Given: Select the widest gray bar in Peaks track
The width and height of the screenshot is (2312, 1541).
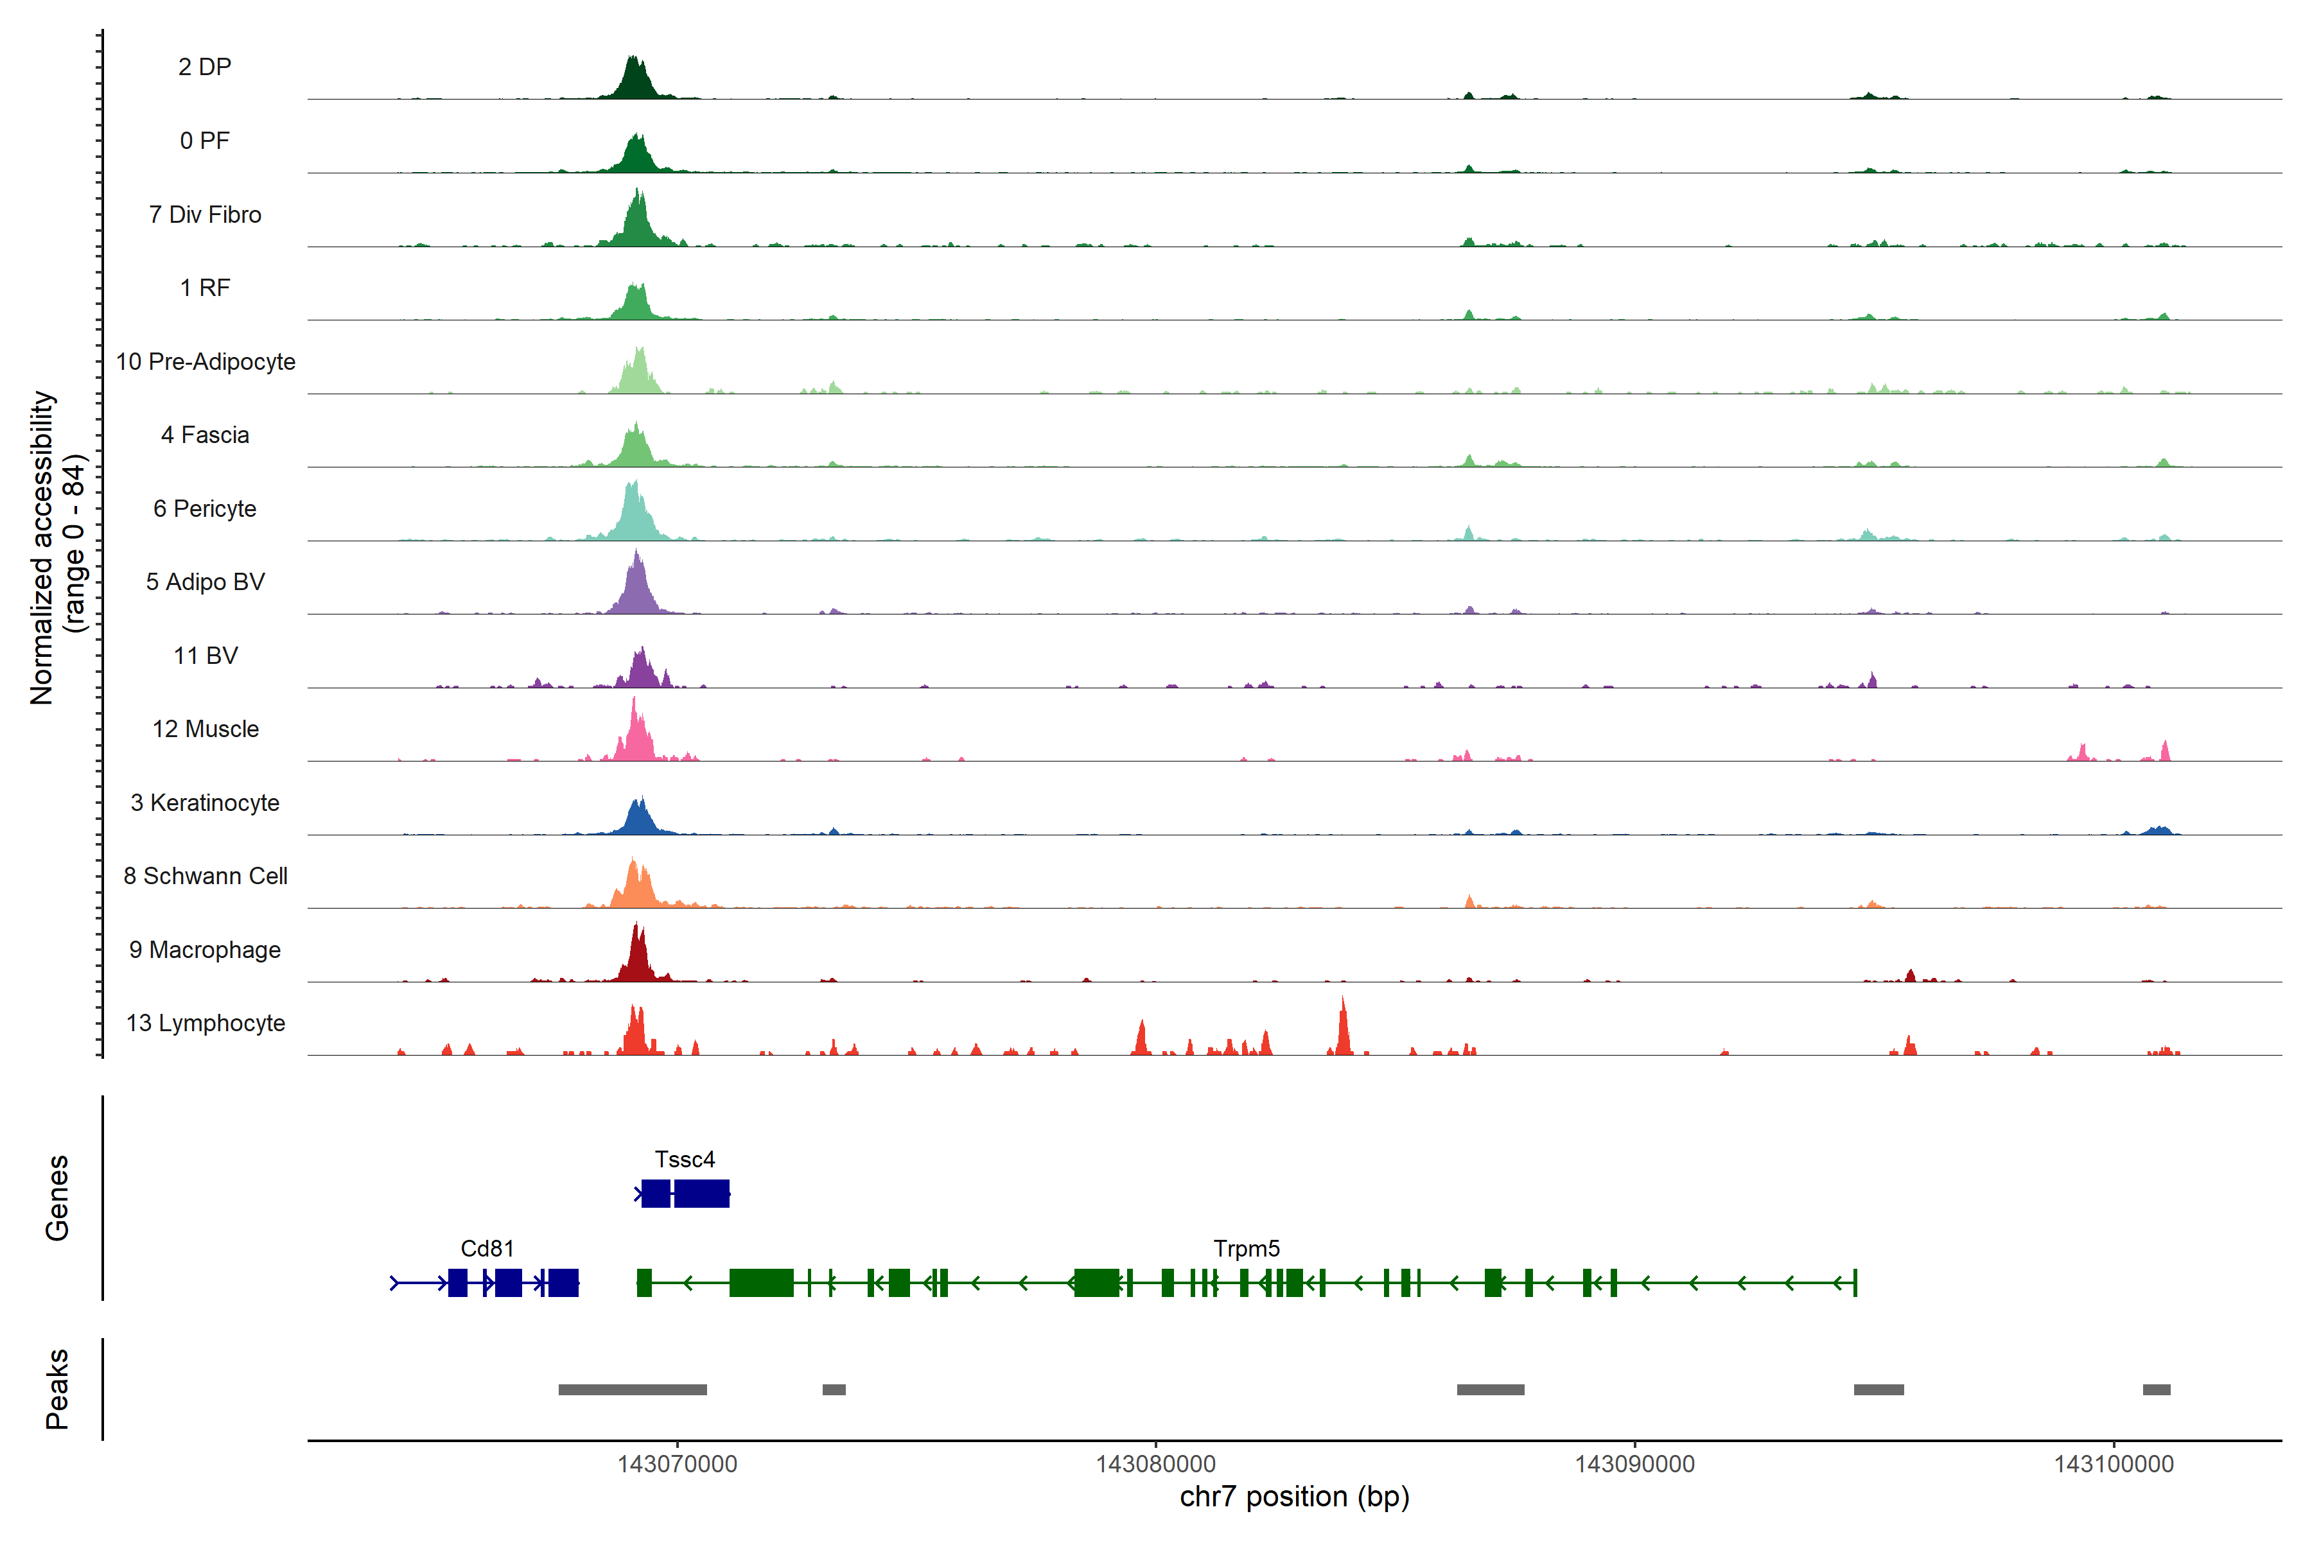Looking at the screenshot, I should click(x=632, y=1389).
